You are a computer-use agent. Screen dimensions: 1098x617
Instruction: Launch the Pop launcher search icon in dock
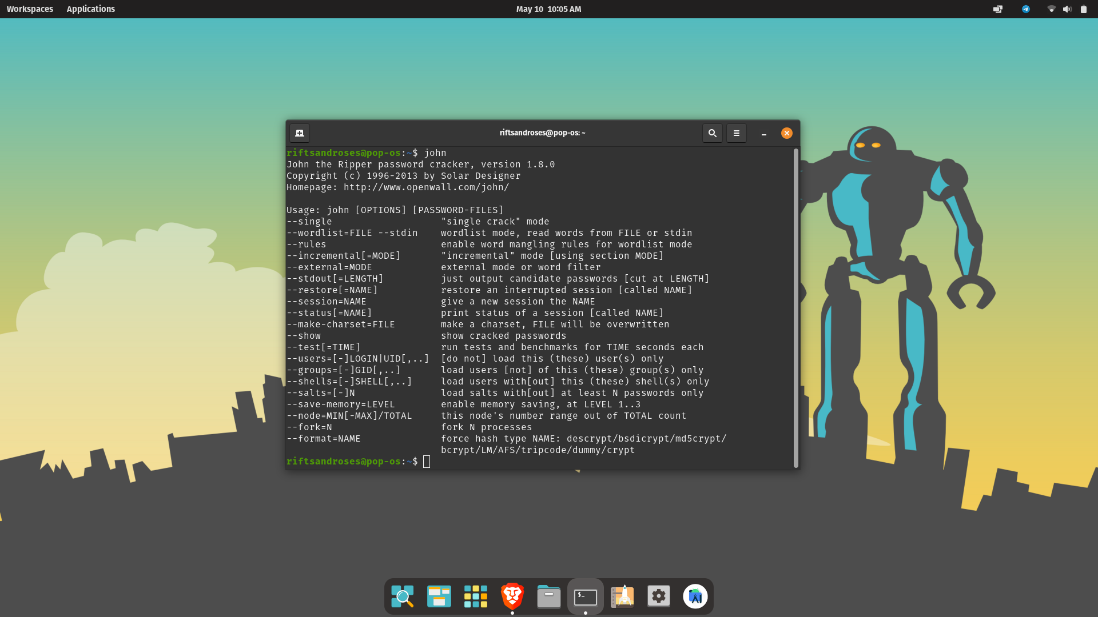point(403,596)
